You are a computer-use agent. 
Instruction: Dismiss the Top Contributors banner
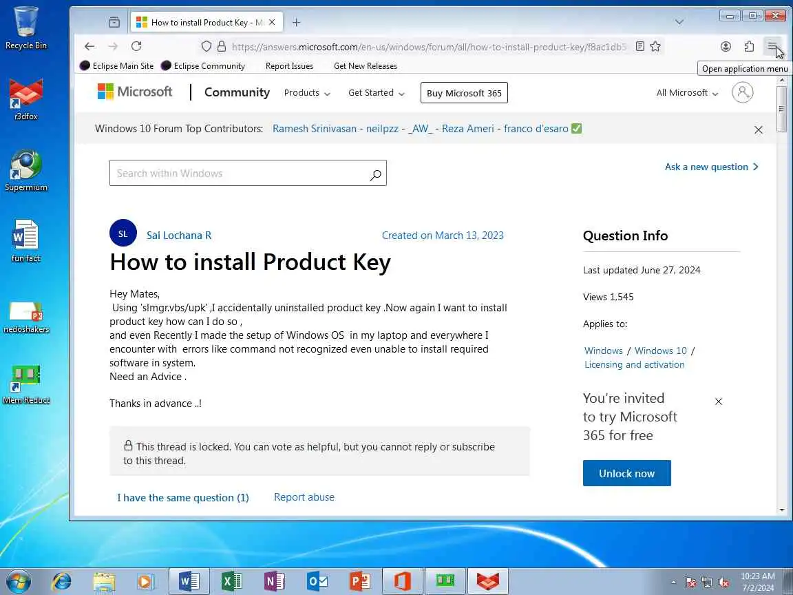[x=758, y=130]
